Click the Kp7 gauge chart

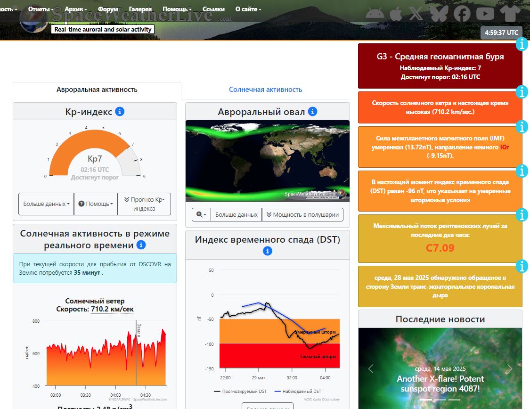tap(95, 154)
